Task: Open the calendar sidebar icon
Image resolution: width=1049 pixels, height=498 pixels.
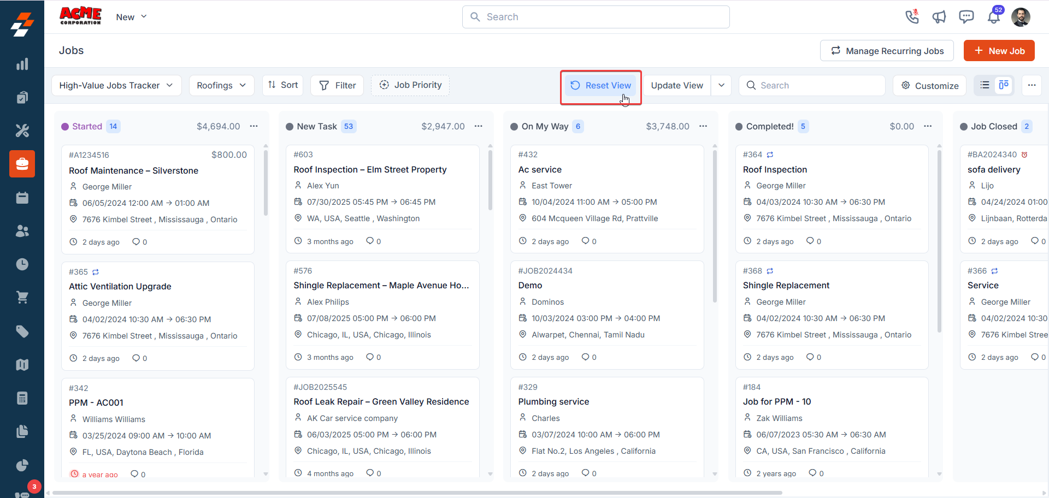Action: click(x=22, y=198)
